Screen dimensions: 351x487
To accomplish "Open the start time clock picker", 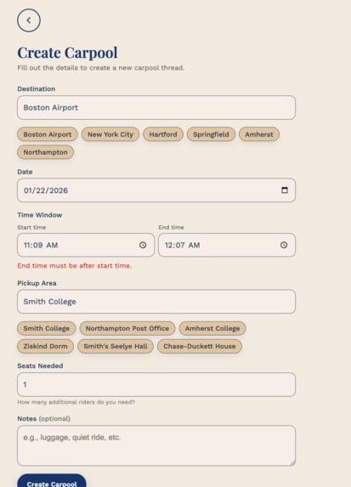I will 143,245.
